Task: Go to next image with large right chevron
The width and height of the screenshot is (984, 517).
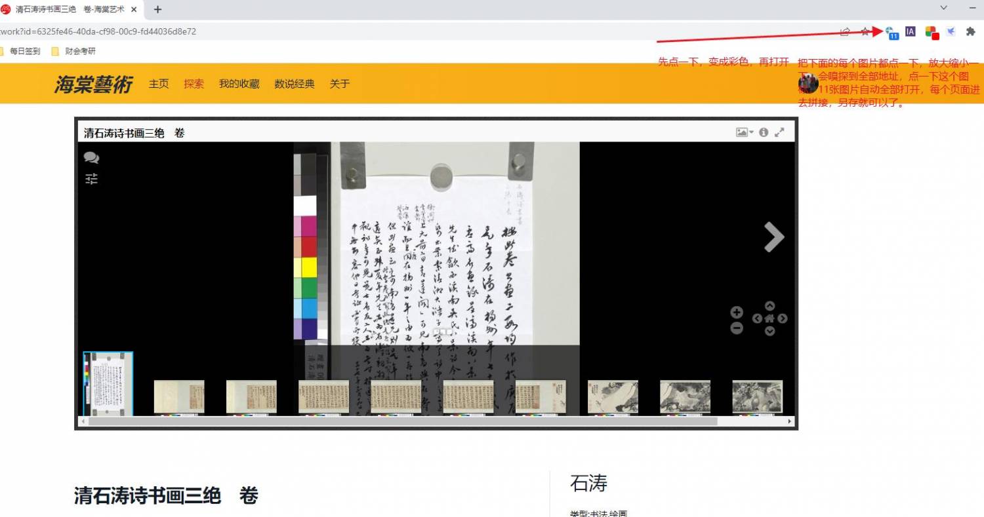Action: [774, 237]
